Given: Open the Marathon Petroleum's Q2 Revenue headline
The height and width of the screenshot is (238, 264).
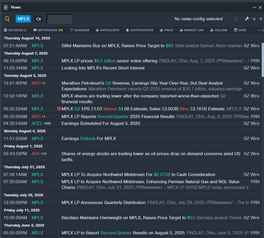Looking at the screenshot, I should (142, 86).
